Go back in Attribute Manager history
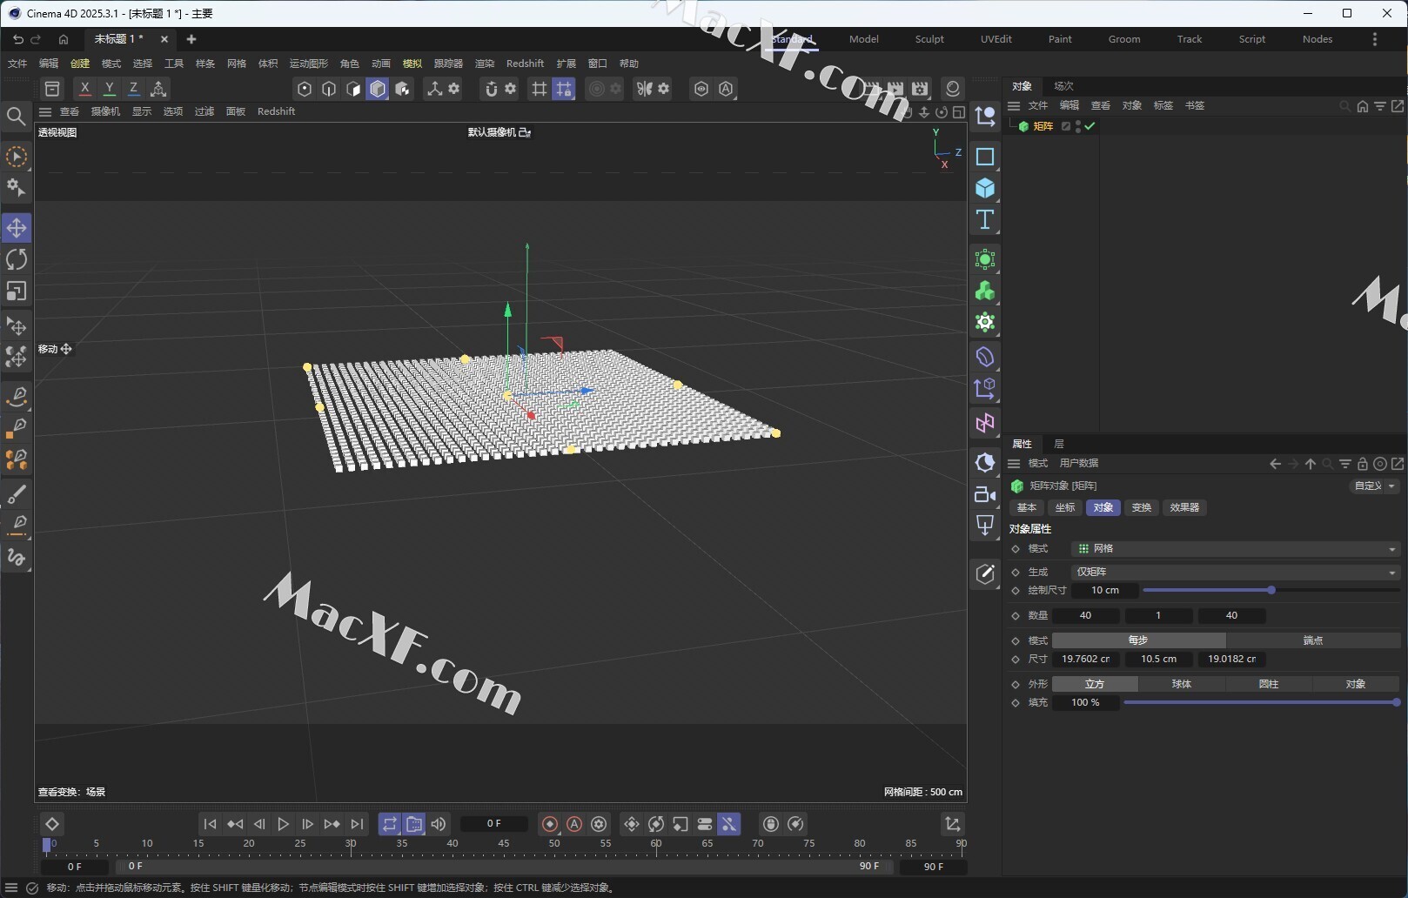The width and height of the screenshot is (1408, 898). [1275, 464]
